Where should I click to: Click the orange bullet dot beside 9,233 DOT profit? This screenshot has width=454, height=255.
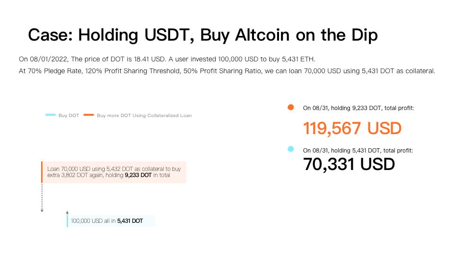coord(291,107)
